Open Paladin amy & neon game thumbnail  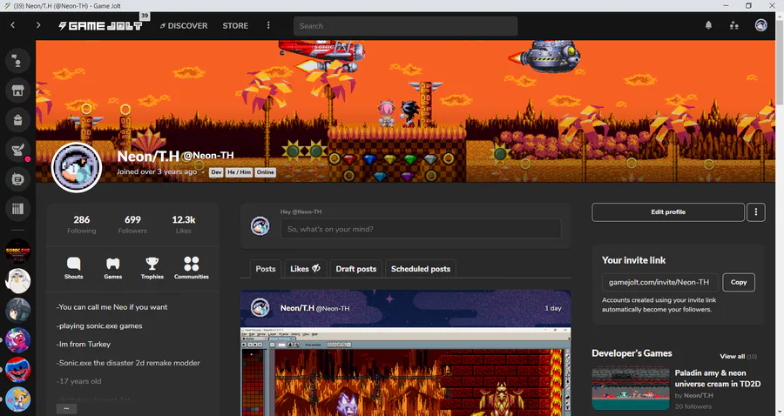[631, 388]
